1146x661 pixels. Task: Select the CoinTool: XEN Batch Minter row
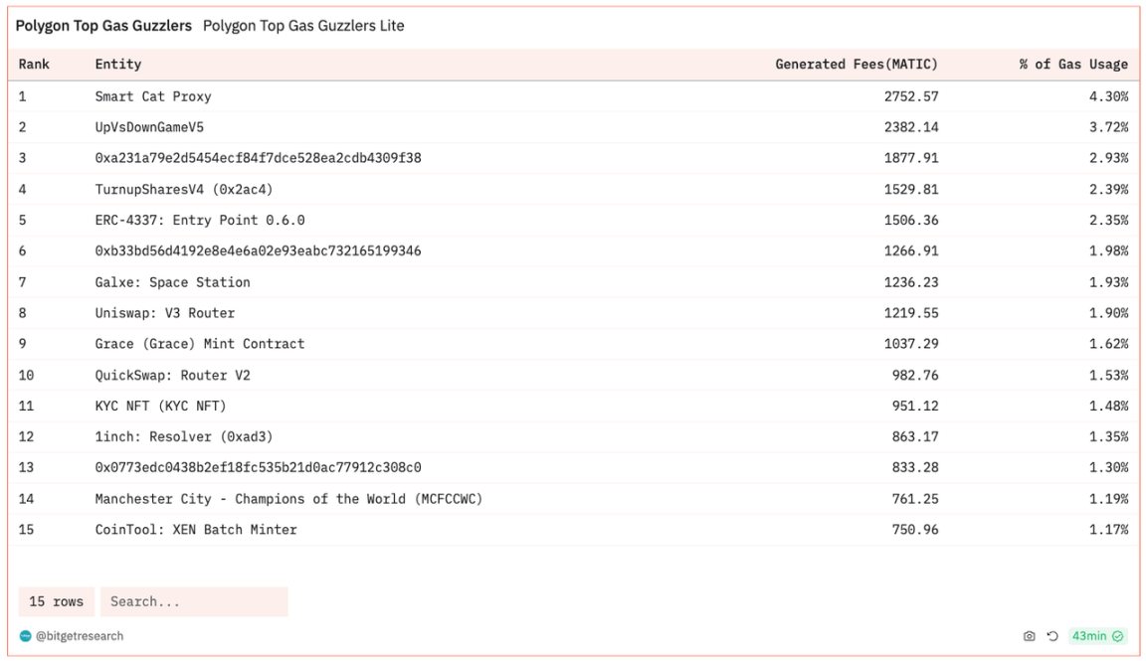pyautogui.click(x=196, y=530)
